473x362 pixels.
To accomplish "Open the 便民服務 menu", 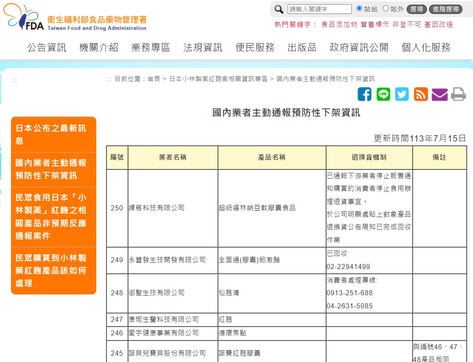I will (x=255, y=47).
